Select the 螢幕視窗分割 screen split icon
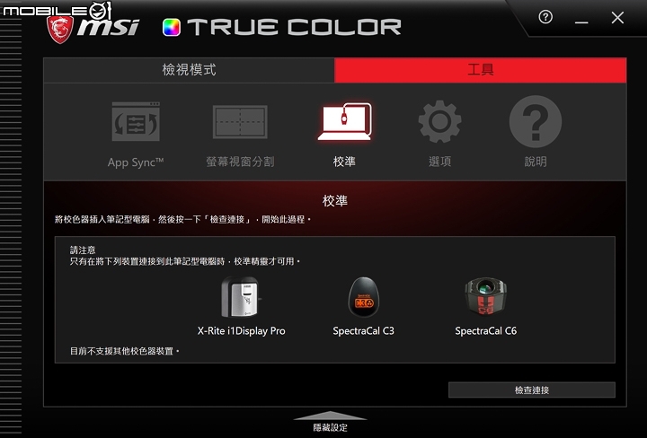 point(240,121)
